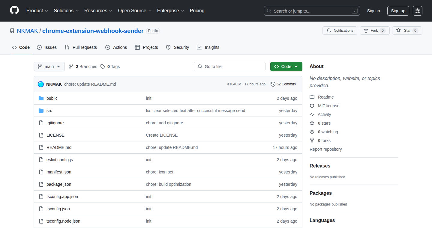Image resolution: width=432 pixels, height=228 pixels.
Task: Open commit 'fix: clear selected text after successful message send'
Action: coord(196,111)
